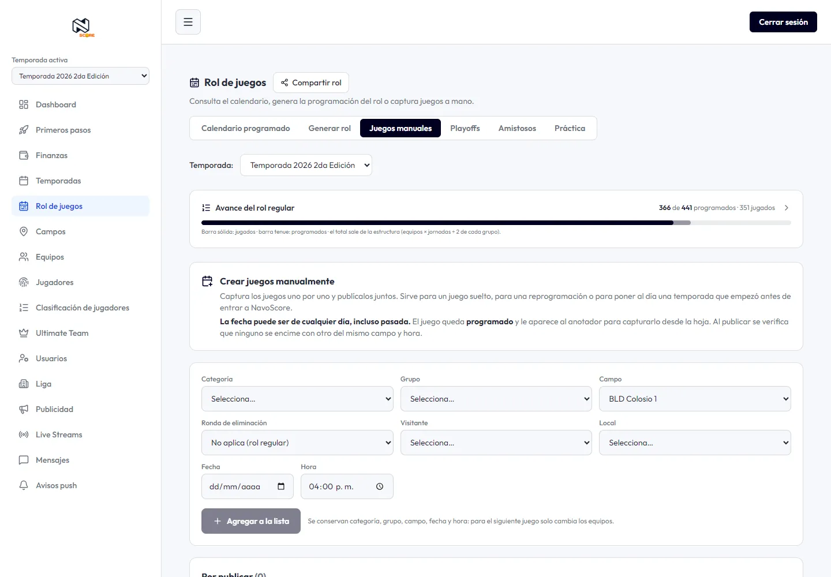This screenshot has height=577, width=831.
Task: Open the Categoría dropdown
Action: pos(297,399)
